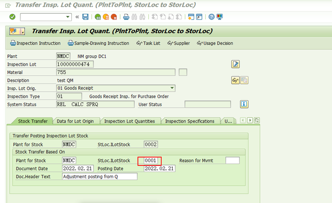
Task: Click the Posting Date field
Action: click(159, 169)
